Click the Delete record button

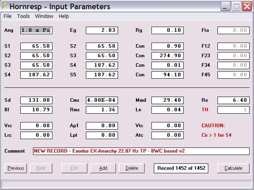coord(132,168)
